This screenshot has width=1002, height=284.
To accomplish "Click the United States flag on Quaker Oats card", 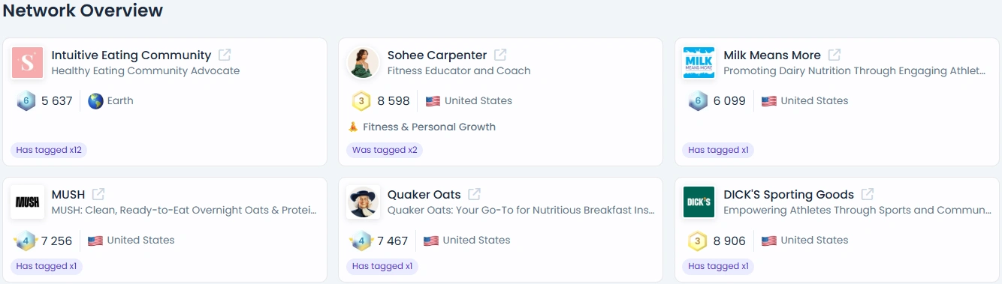I will [x=431, y=241].
